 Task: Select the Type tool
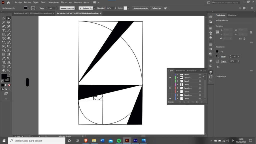(x=3, y=30)
